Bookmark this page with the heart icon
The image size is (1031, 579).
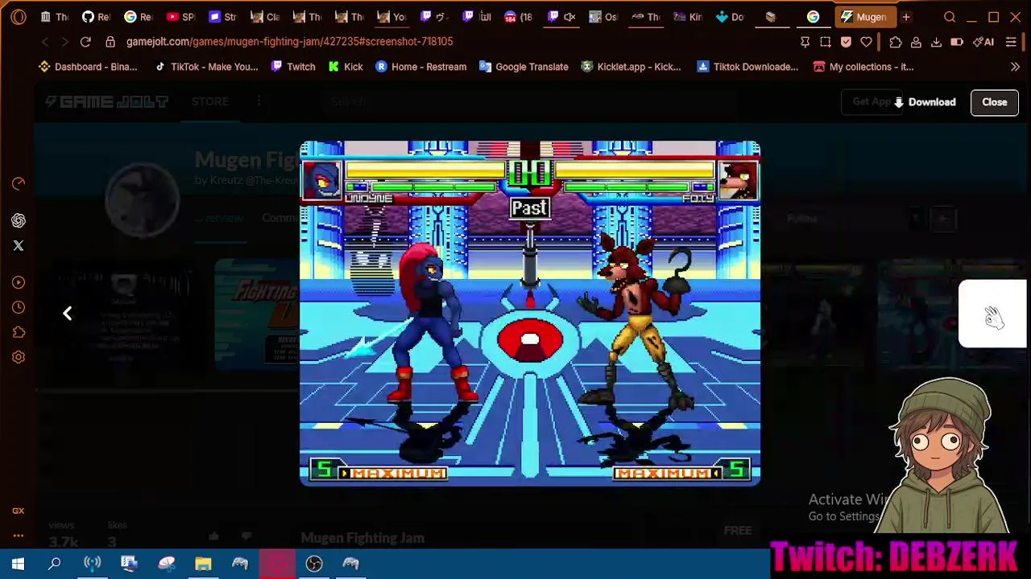point(866,42)
